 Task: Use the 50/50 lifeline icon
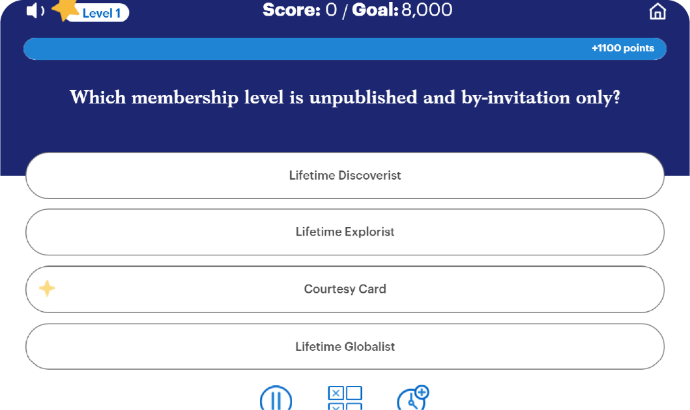[345, 399]
